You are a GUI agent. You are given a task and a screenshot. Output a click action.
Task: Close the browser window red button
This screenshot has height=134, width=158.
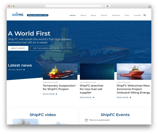(9, 6)
